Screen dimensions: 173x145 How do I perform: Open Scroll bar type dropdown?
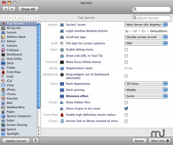146,37
